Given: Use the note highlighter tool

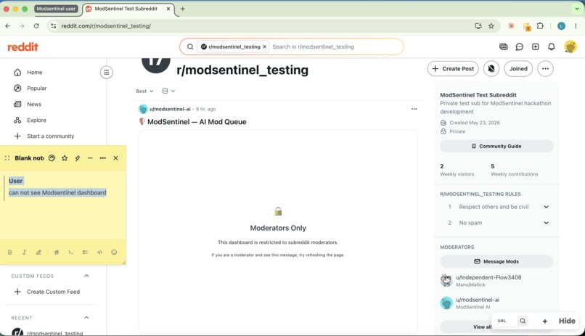Looking at the screenshot, I should (38, 252).
